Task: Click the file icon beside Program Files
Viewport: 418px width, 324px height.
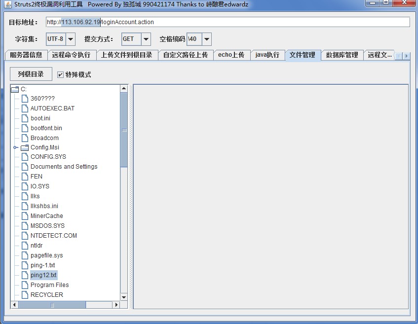Action: pyautogui.click(x=25, y=285)
